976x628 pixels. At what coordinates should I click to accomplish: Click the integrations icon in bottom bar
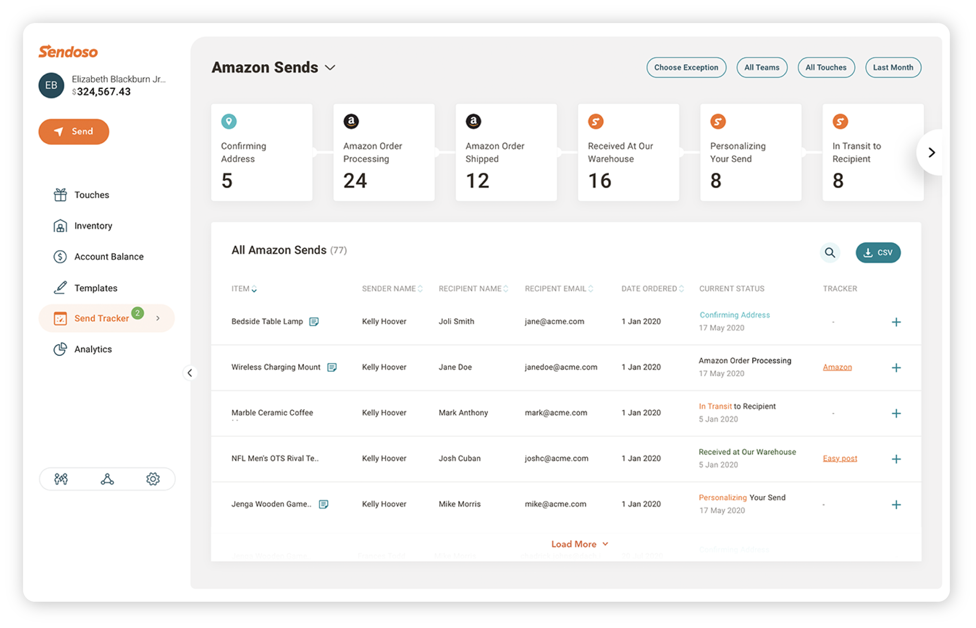coord(61,479)
